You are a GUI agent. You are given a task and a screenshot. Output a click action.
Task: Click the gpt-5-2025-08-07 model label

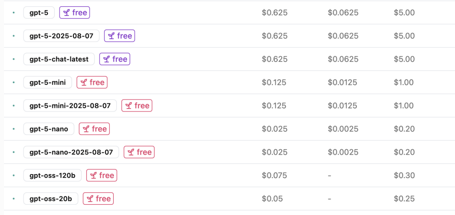61,36
